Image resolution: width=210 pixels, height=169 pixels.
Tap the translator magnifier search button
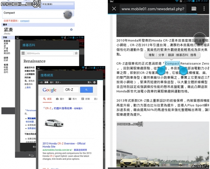(x=71, y=13)
